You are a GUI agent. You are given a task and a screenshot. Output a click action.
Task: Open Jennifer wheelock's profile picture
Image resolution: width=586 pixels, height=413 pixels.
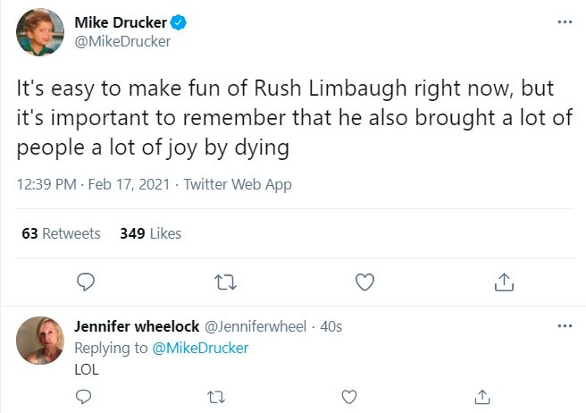(40, 341)
